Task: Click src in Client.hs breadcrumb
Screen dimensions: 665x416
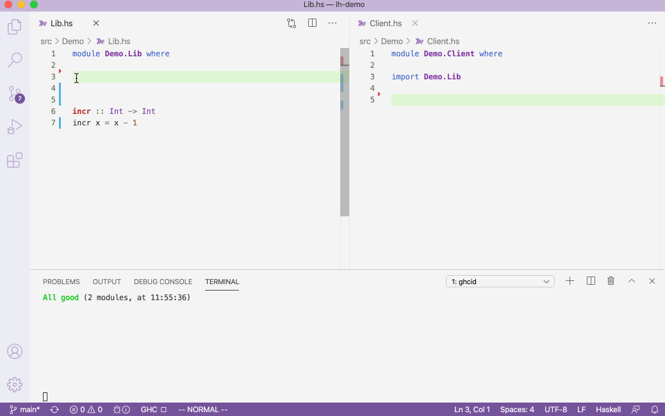Action: coord(365,42)
